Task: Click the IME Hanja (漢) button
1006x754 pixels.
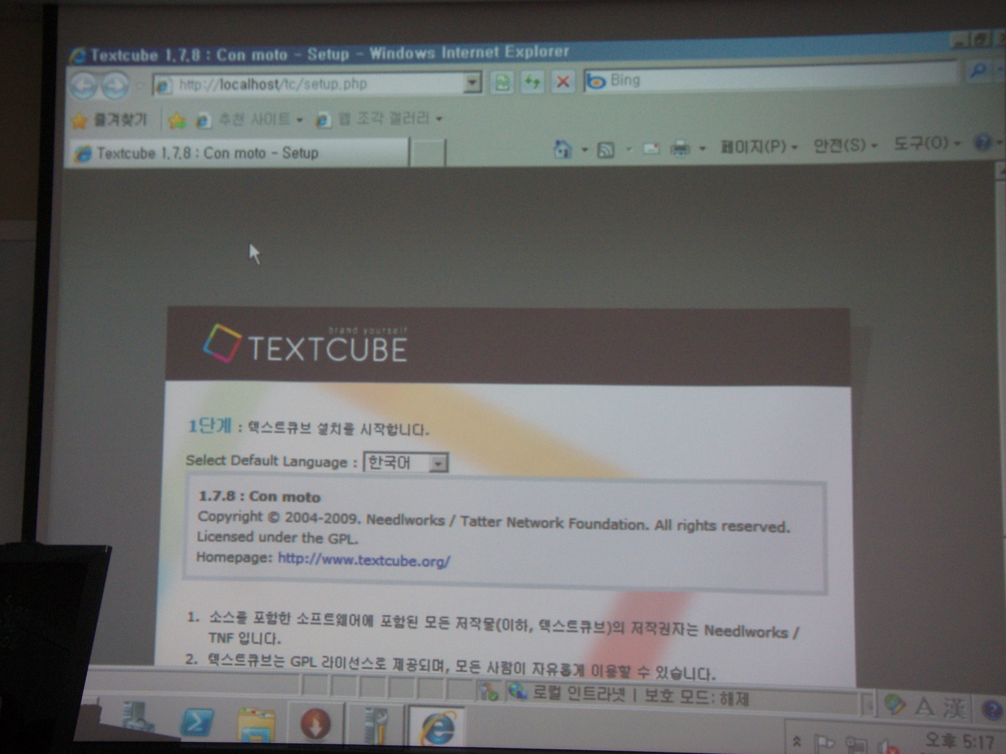Action: click(x=954, y=708)
